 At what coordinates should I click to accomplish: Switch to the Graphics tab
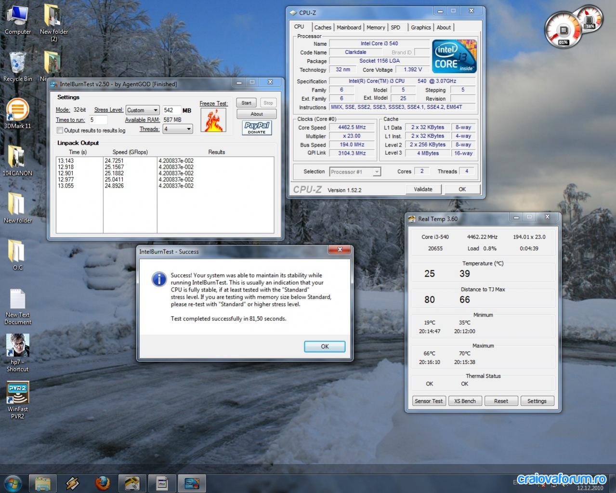click(x=421, y=27)
